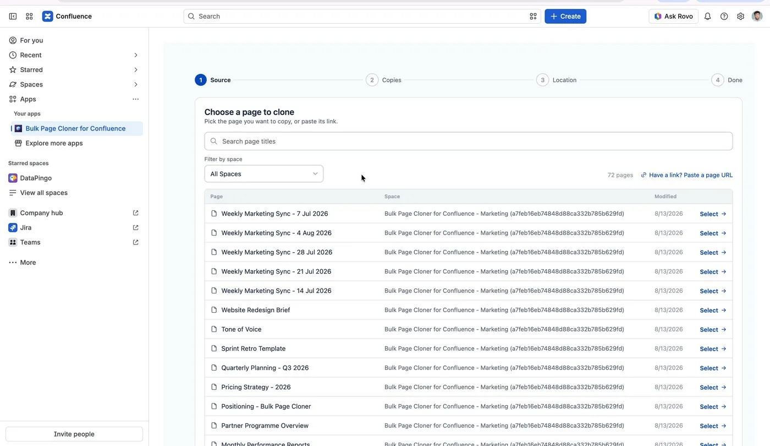Viewport: 770px width, 446px height.
Task: Click the Invite people button
Action: (74, 434)
